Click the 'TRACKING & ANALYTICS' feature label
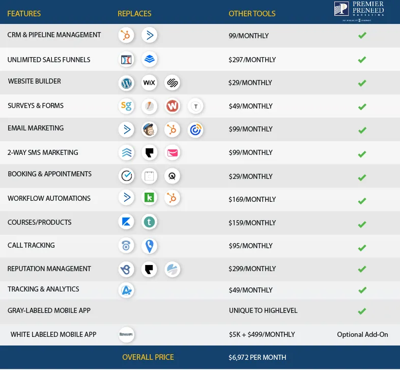This screenshot has width=400, height=370. point(43,289)
